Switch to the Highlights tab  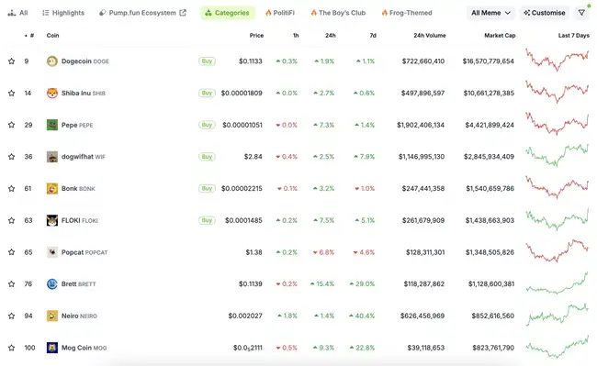pos(63,13)
